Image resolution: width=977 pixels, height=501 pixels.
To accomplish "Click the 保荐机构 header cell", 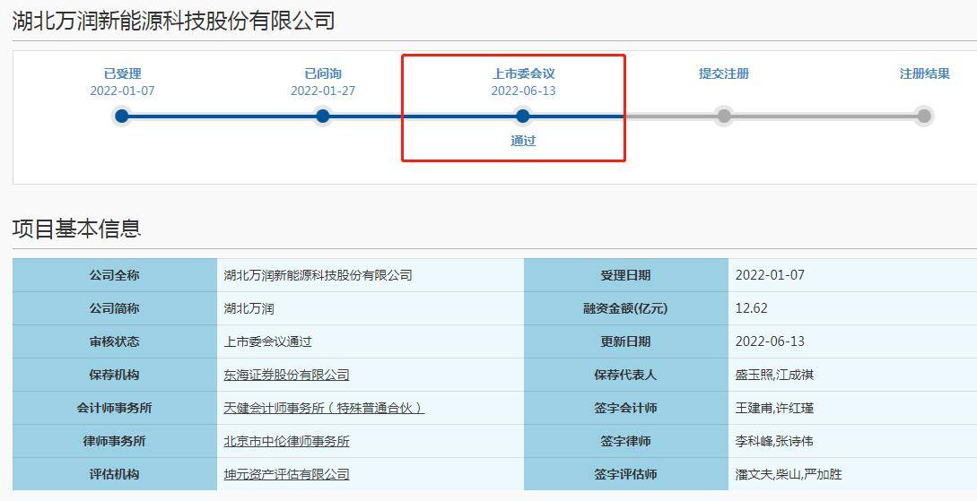I will (115, 375).
